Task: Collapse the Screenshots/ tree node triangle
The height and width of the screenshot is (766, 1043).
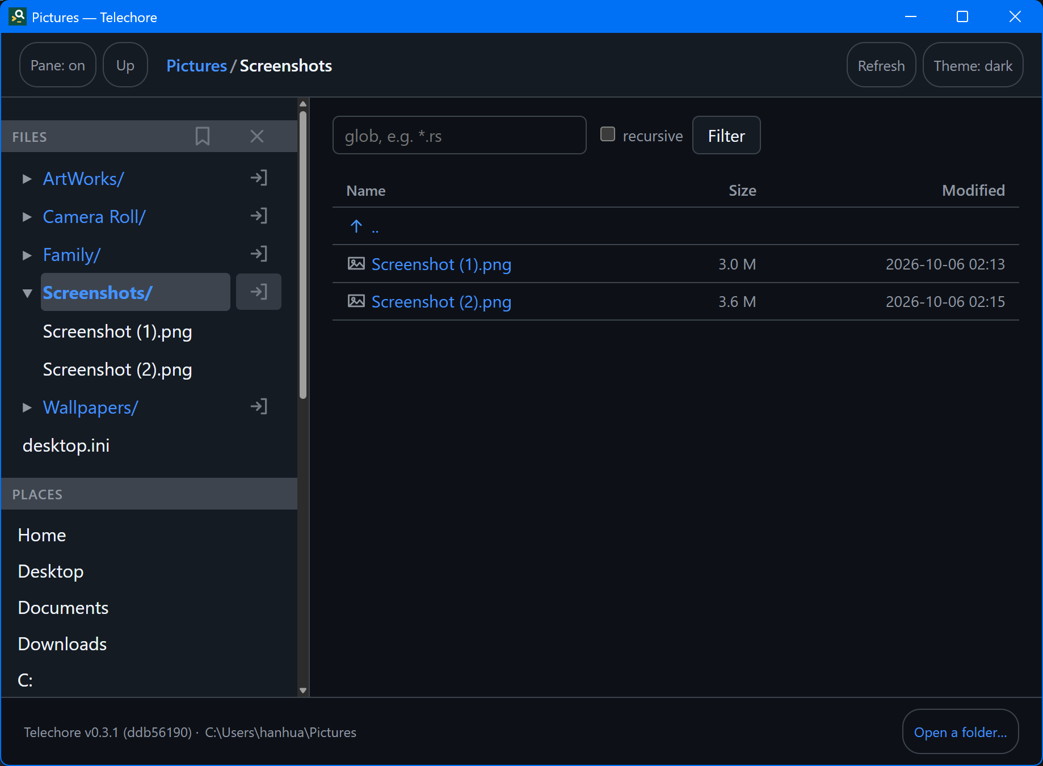Action: 27,293
